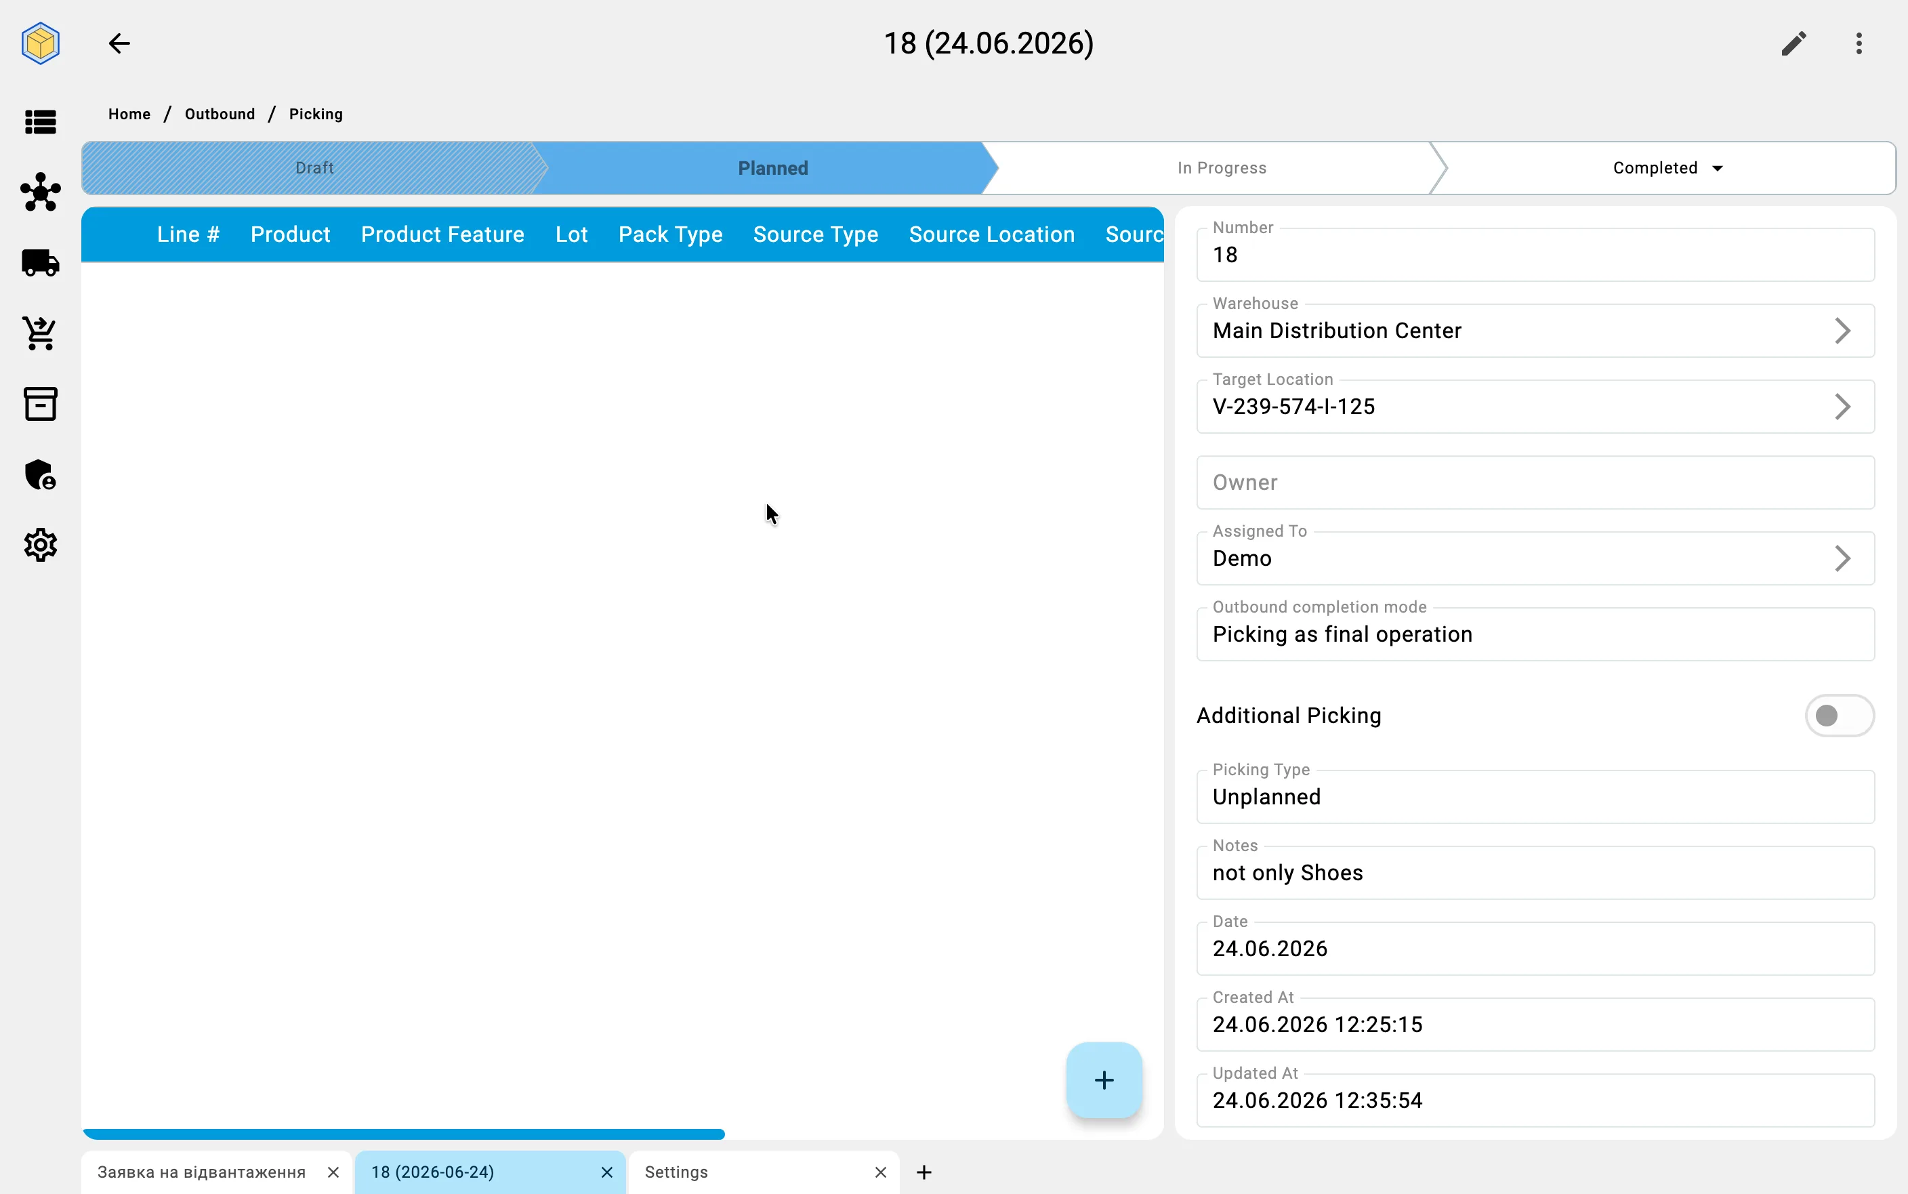Close the Заявка на відвантаження tab

tap(333, 1172)
